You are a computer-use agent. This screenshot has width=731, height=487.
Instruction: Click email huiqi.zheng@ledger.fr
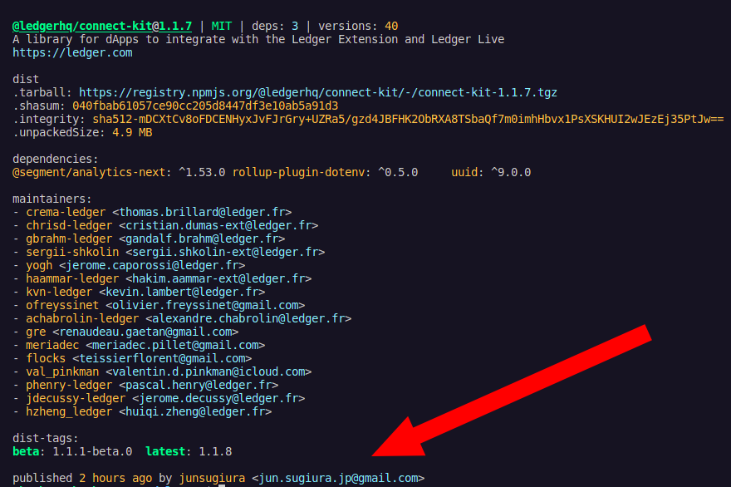click(195, 411)
